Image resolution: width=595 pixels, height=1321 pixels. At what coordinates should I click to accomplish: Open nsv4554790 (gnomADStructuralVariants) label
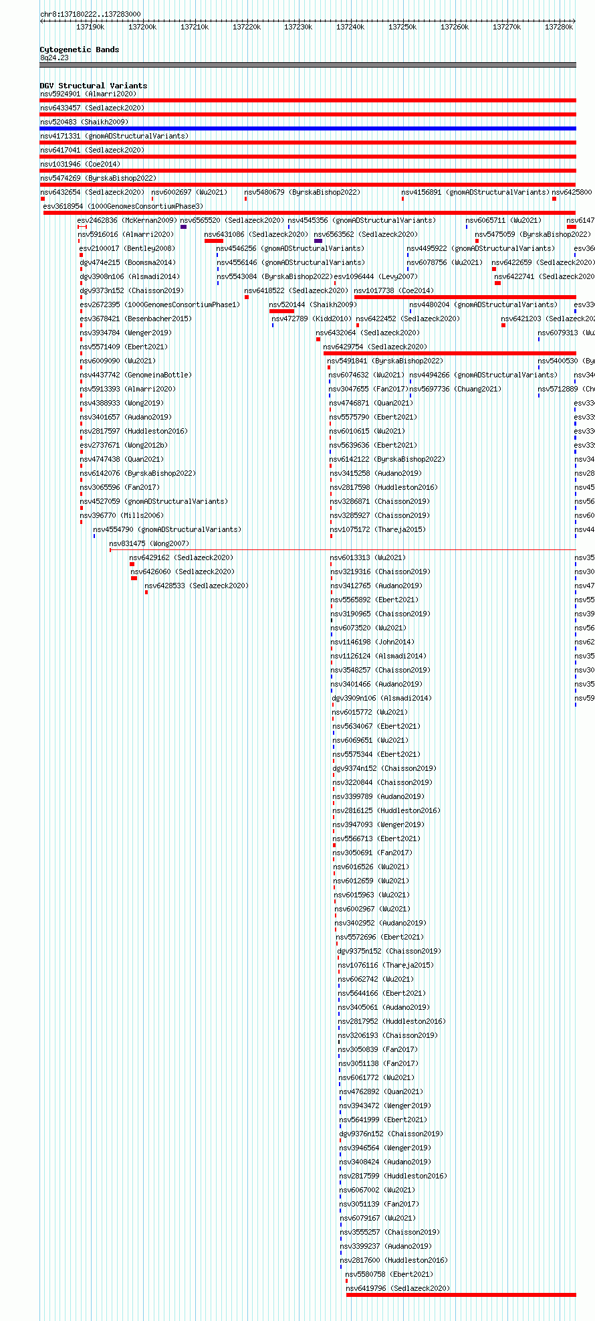167,529
